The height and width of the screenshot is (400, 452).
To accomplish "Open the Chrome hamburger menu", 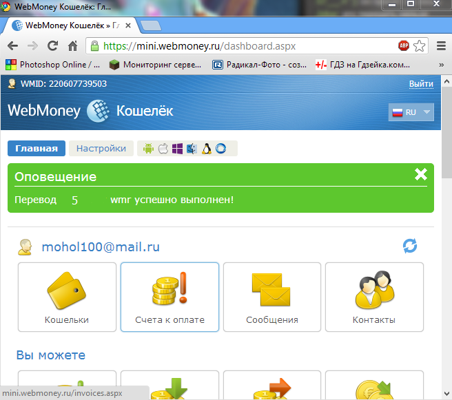I will [441, 46].
